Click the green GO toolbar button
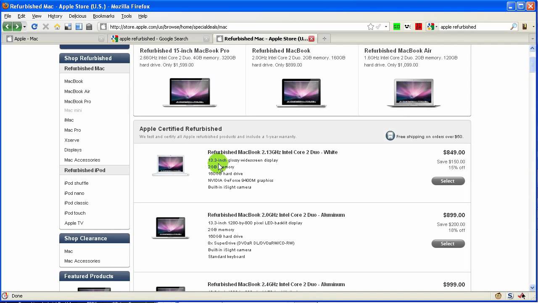This screenshot has height=303, width=538. coord(396,27)
